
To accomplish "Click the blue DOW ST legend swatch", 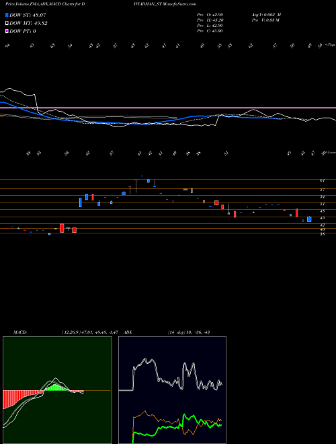I will tap(7, 15).
